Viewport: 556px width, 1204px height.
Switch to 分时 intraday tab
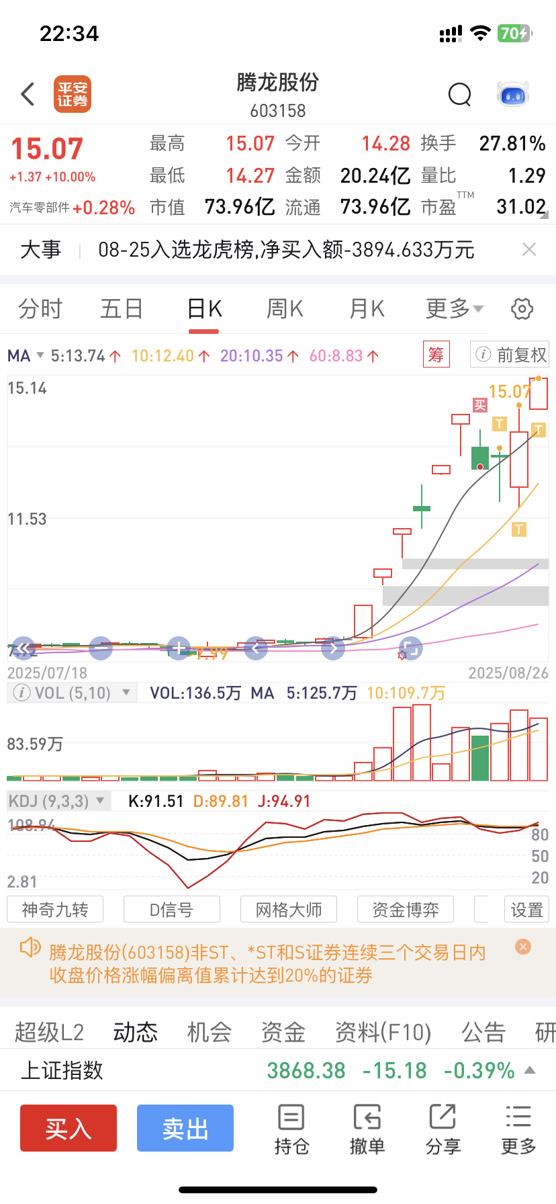pyautogui.click(x=40, y=309)
